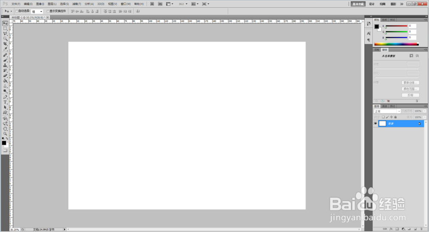The height and width of the screenshot is (232, 429).
Task: Select the Type tool
Action: click(x=5, y=102)
